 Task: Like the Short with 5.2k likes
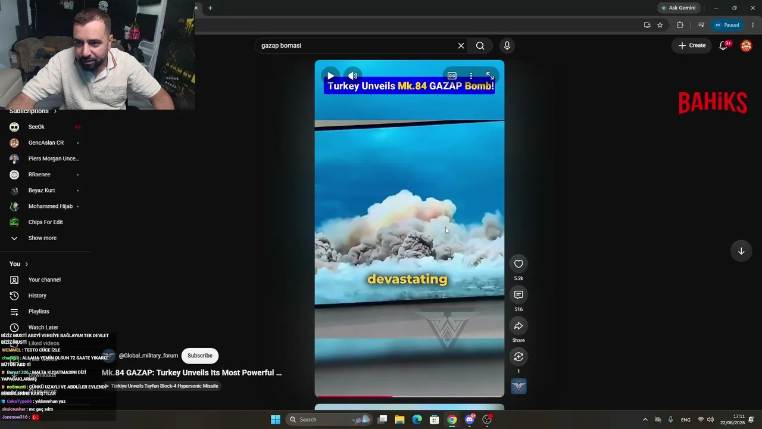click(519, 264)
